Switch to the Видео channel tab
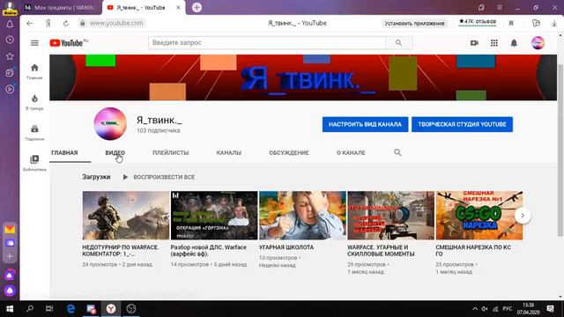 coord(115,152)
